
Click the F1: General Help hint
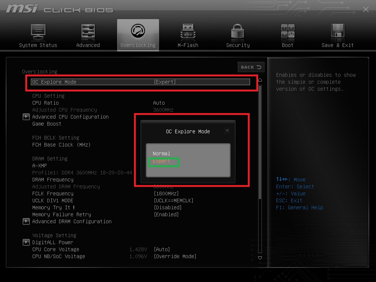(x=300, y=207)
